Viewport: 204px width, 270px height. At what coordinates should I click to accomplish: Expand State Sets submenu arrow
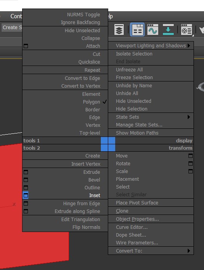[x=189, y=117]
